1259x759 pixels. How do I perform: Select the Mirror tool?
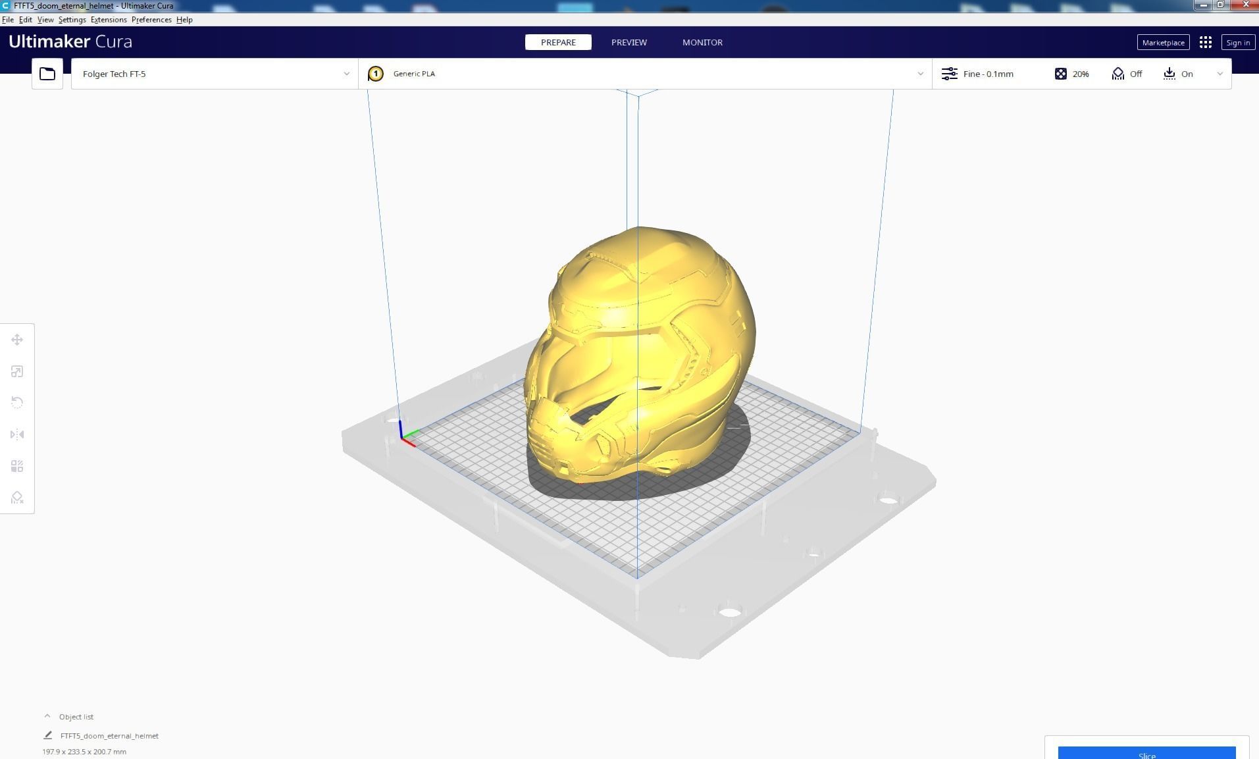16,434
